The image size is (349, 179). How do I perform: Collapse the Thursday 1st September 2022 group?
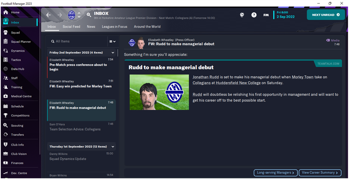tap(113, 146)
